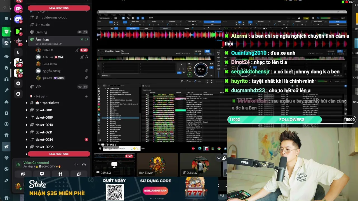This screenshot has width=358, height=201.
Task: Open the DJMILO live stream thumbnail
Action: pyautogui.click(x=114, y=165)
